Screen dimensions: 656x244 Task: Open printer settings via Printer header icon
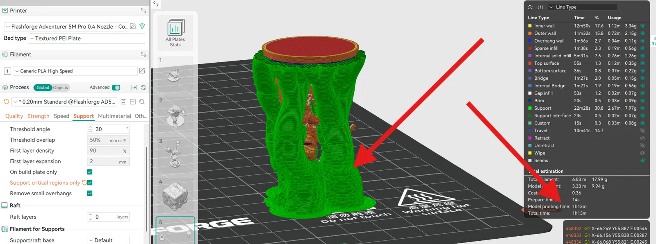143,11
